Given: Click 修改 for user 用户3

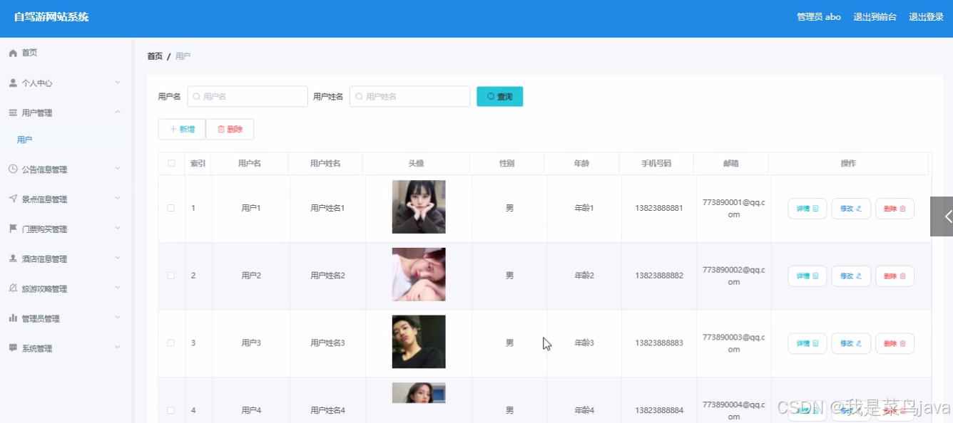Looking at the screenshot, I should coord(851,343).
